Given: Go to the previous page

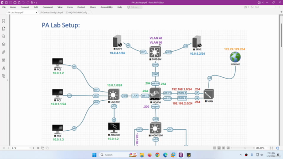Looking at the screenshot, I should [x=8, y=148].
